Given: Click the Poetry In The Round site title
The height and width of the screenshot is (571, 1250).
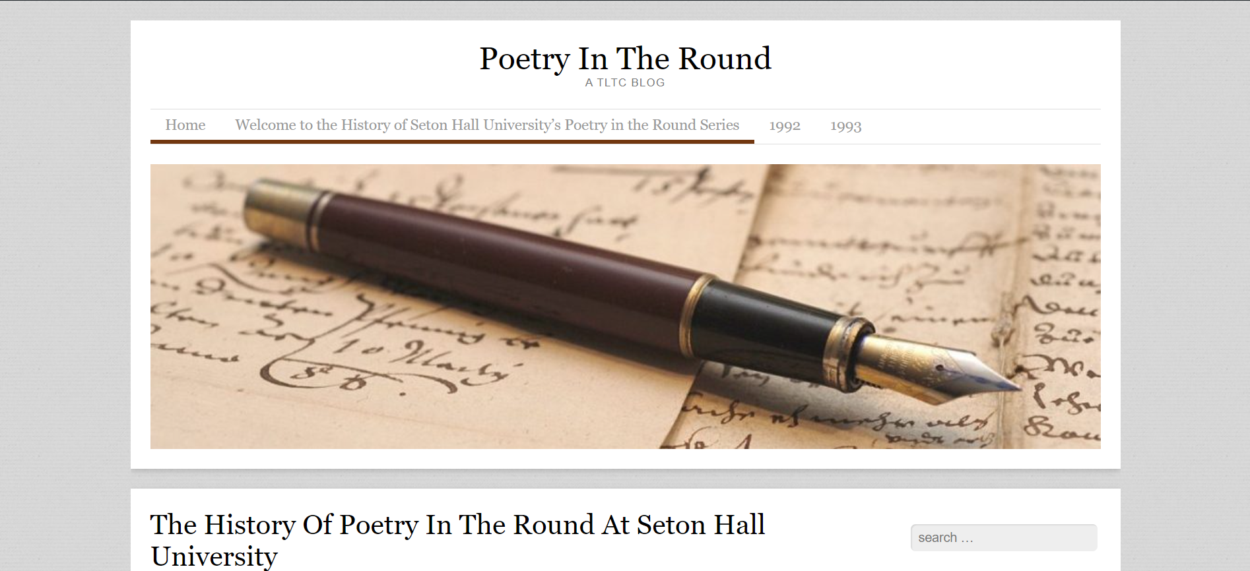Looking at the screenshot, I should (x=624, y=58).
